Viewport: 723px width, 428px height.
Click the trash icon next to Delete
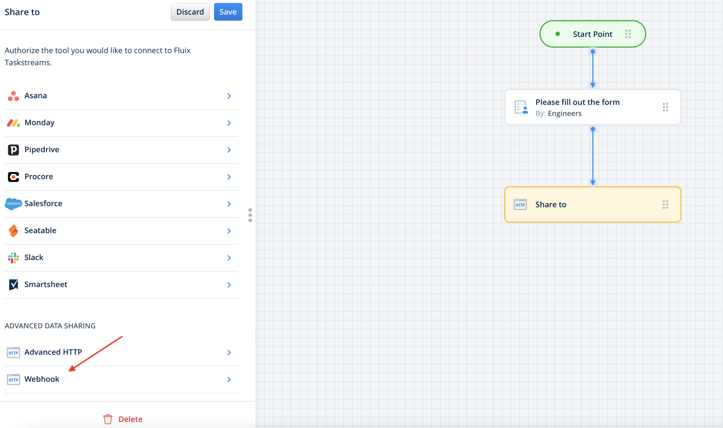pyautogui.click(x=108, y=419)
